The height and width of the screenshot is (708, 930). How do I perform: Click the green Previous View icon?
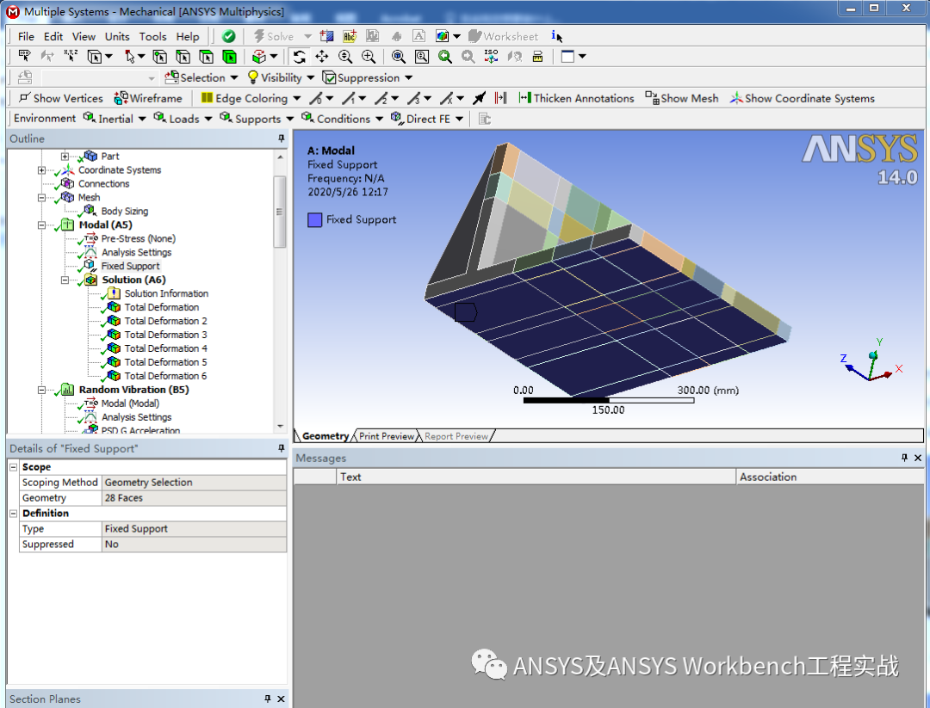(x=445, y=57)
